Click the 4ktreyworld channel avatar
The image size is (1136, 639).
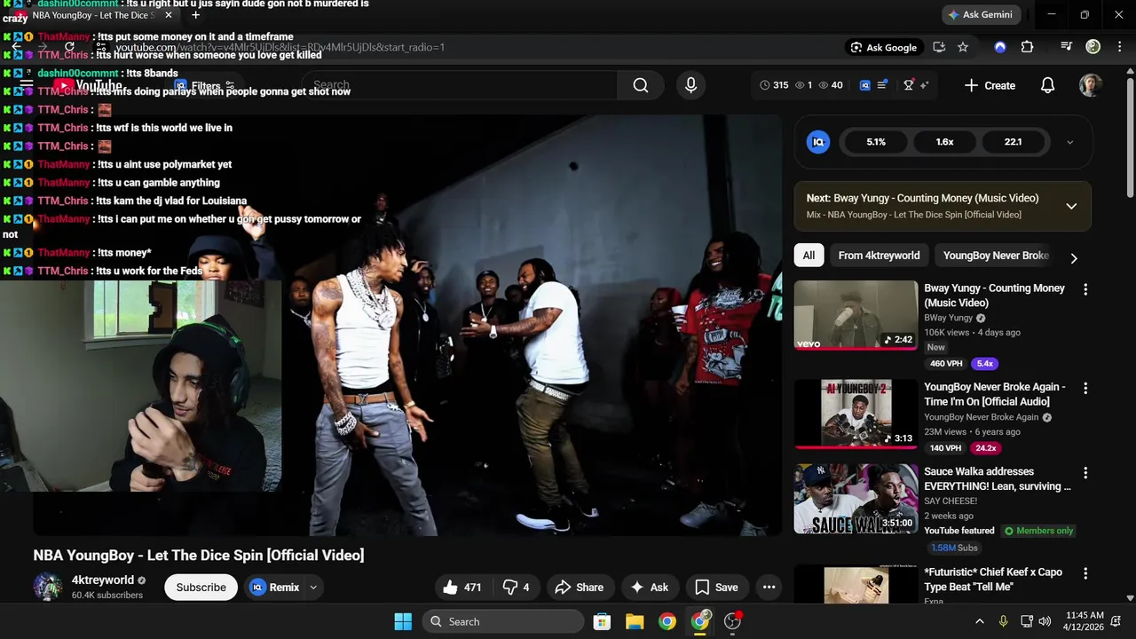click(48, 587)
